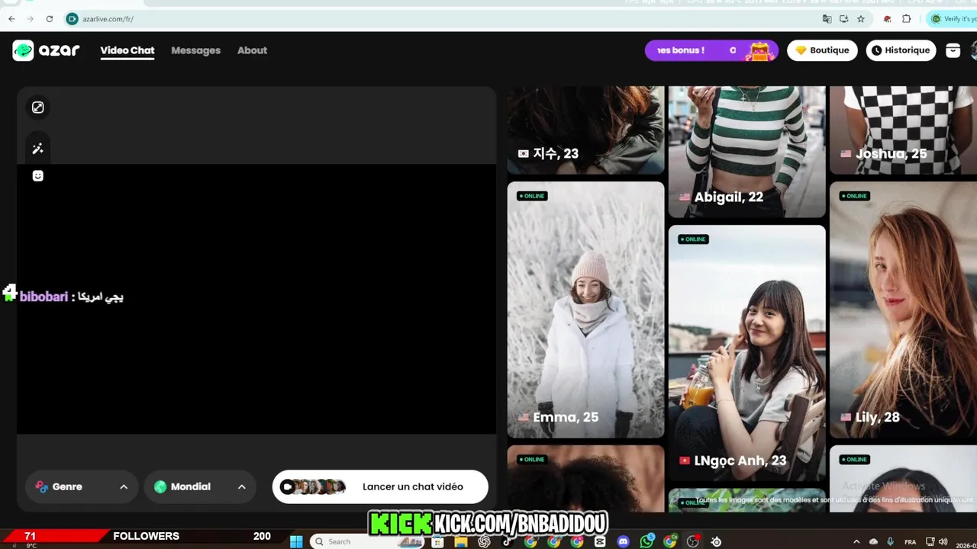
Task: Expand the Genre filter dropdown
Action: 82,486
